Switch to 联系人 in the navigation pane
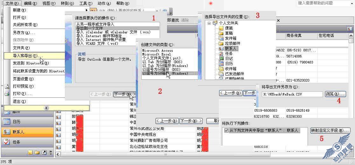The height and width of the screenshot is (165, 355). (27, 132)
